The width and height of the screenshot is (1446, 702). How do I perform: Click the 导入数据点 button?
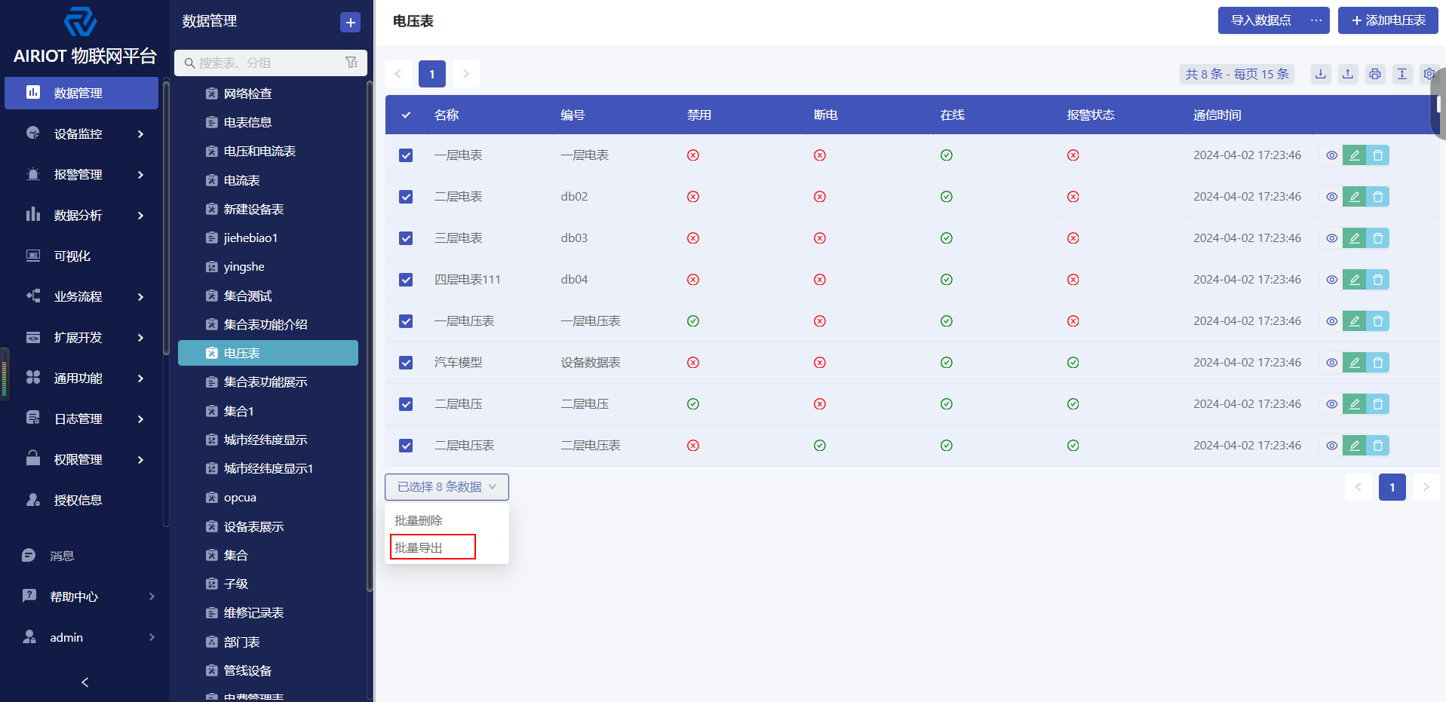(x=1261, y=20)
